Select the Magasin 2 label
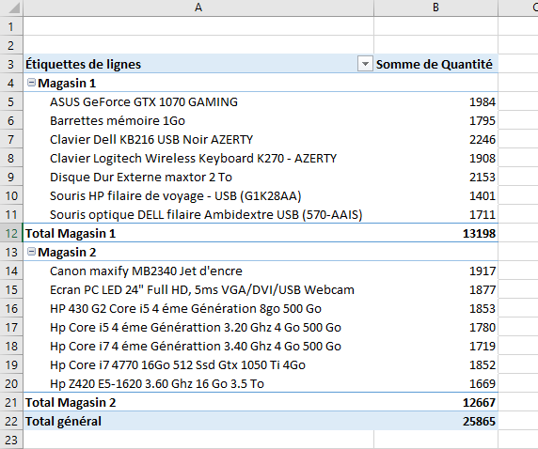 (x=67, y=253)
